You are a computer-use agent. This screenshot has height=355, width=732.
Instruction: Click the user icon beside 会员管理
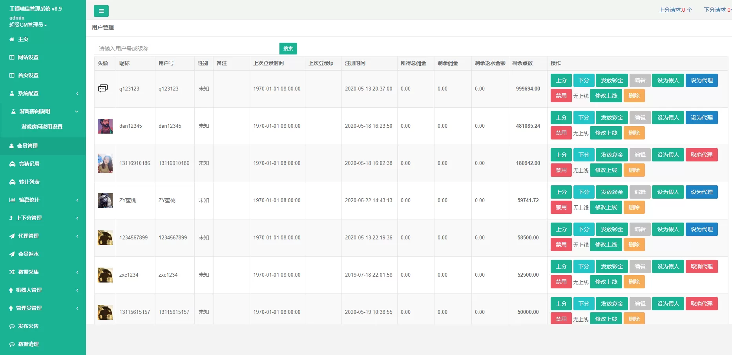point(12,146)
